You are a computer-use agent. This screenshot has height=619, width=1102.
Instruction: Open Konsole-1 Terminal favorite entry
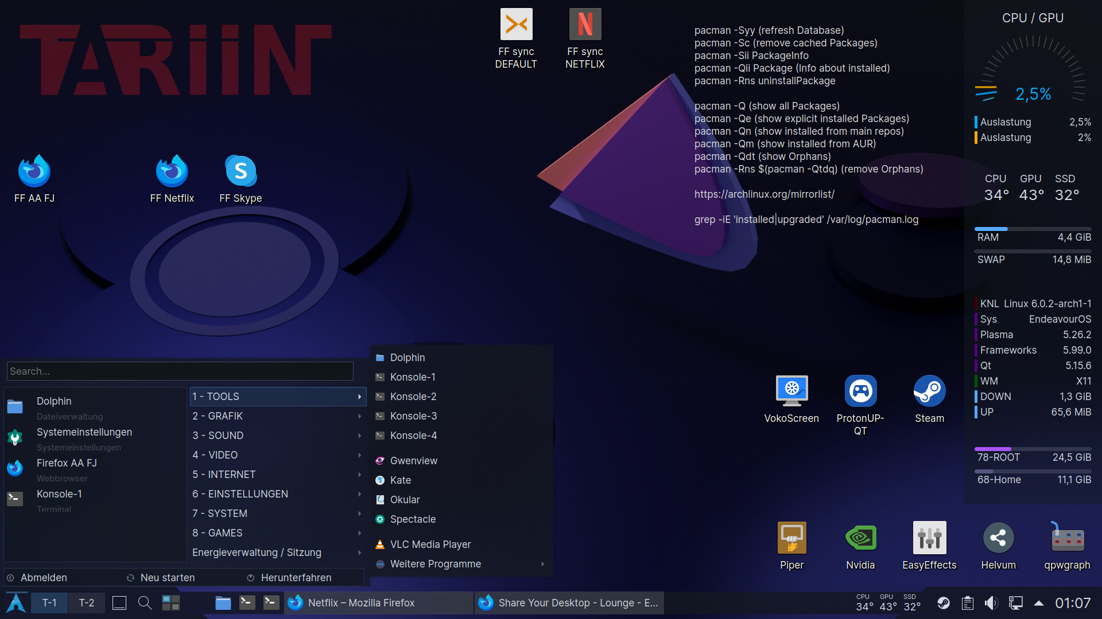(95, 500)
